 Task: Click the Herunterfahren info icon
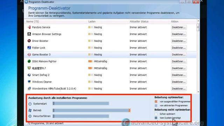pyautogui.click(x=30, y=116)
